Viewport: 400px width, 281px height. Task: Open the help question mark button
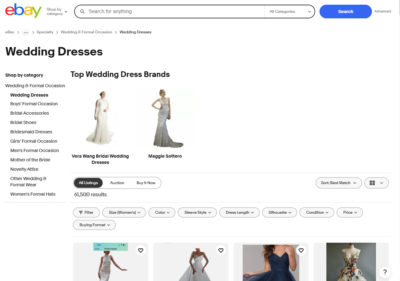pos(385,272)
